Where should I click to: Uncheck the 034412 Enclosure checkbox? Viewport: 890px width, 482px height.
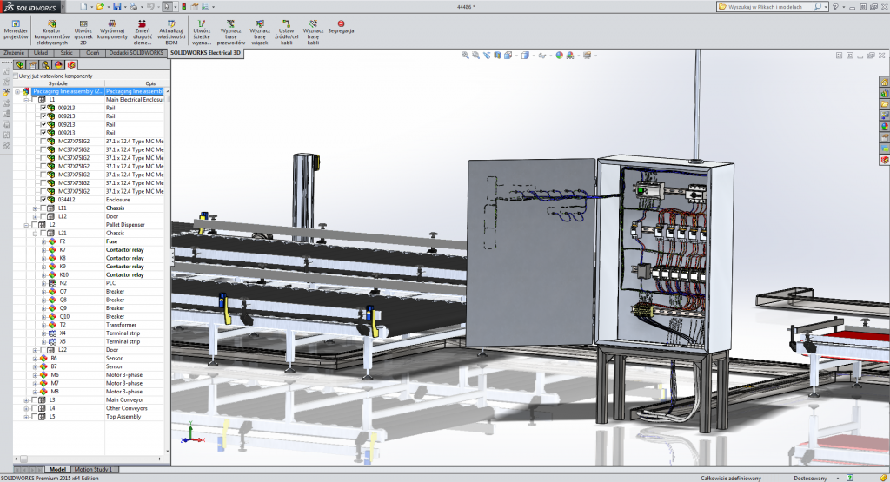coord(43,199)
